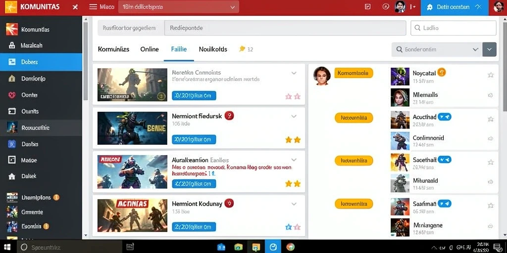The image size is (507, 253).
Task: Click the Ladlio search field
Action: pyautogui.click(x=454, y=28)
